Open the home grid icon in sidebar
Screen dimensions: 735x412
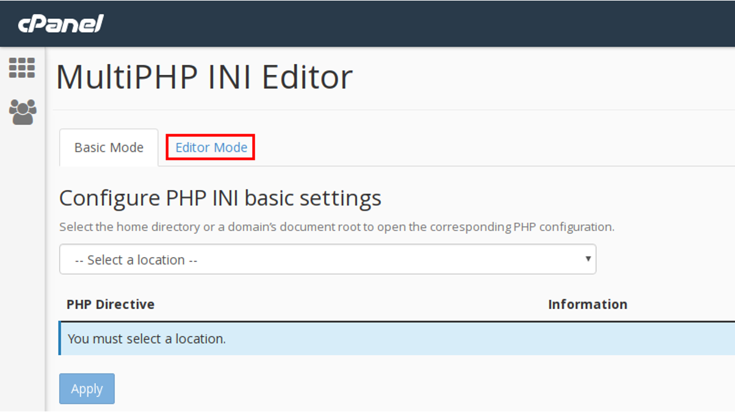pos(22,68)
